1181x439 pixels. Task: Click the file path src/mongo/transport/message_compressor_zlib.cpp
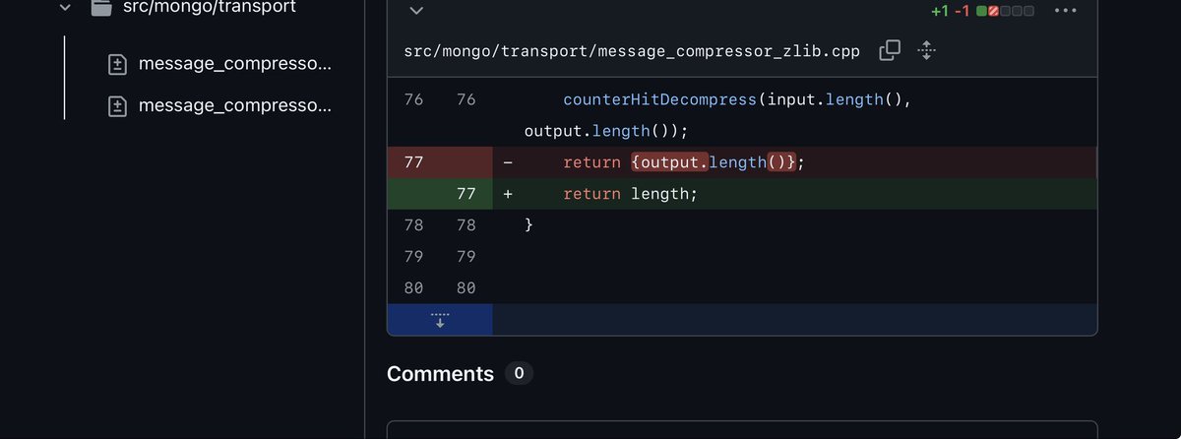632,51
